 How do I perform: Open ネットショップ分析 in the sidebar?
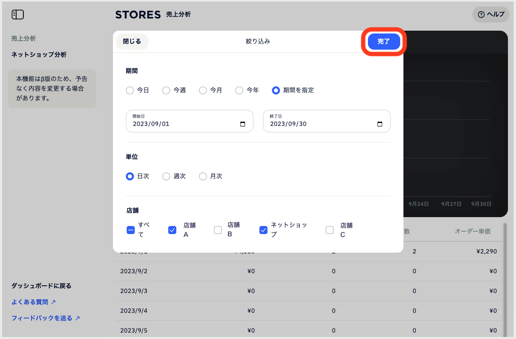[39, 54]
